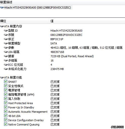Viewport: 125px width, 129px height.
Task: Select the 裝置類型 field label
Action: coord(14,43)
